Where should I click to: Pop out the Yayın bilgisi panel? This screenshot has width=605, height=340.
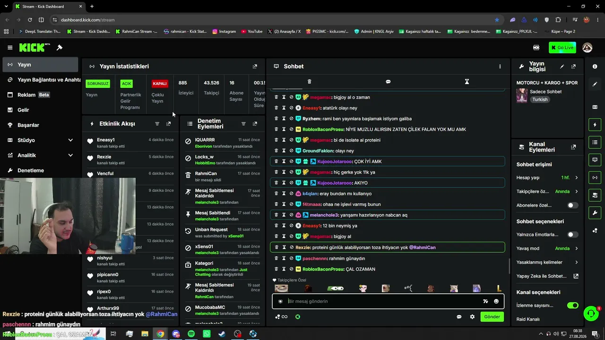pos(573,67)
